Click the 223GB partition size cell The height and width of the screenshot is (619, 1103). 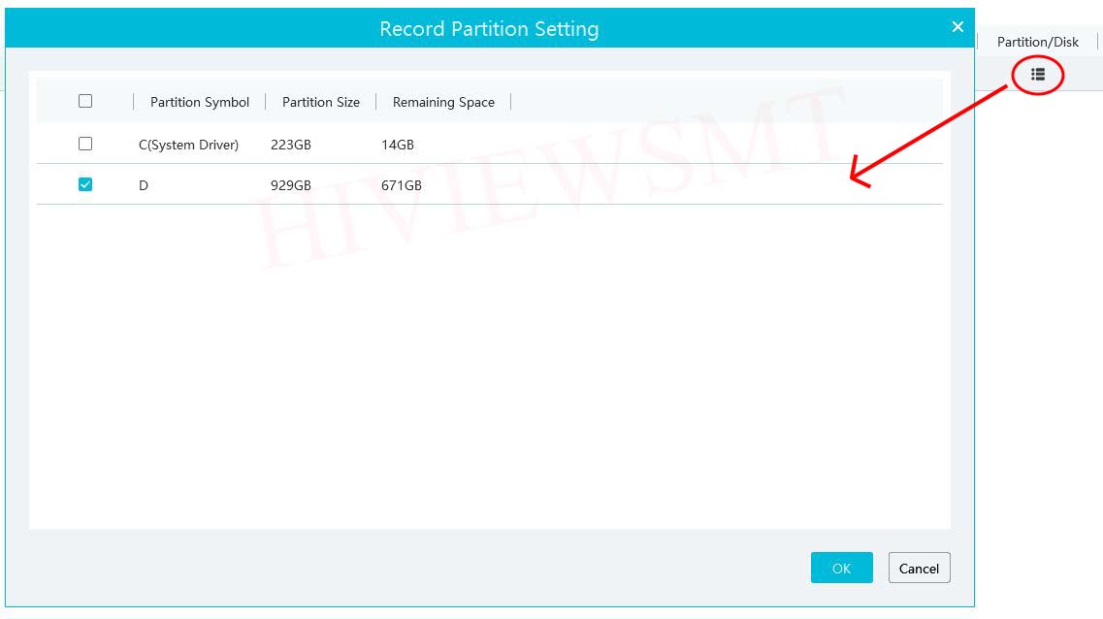(291, 145)
